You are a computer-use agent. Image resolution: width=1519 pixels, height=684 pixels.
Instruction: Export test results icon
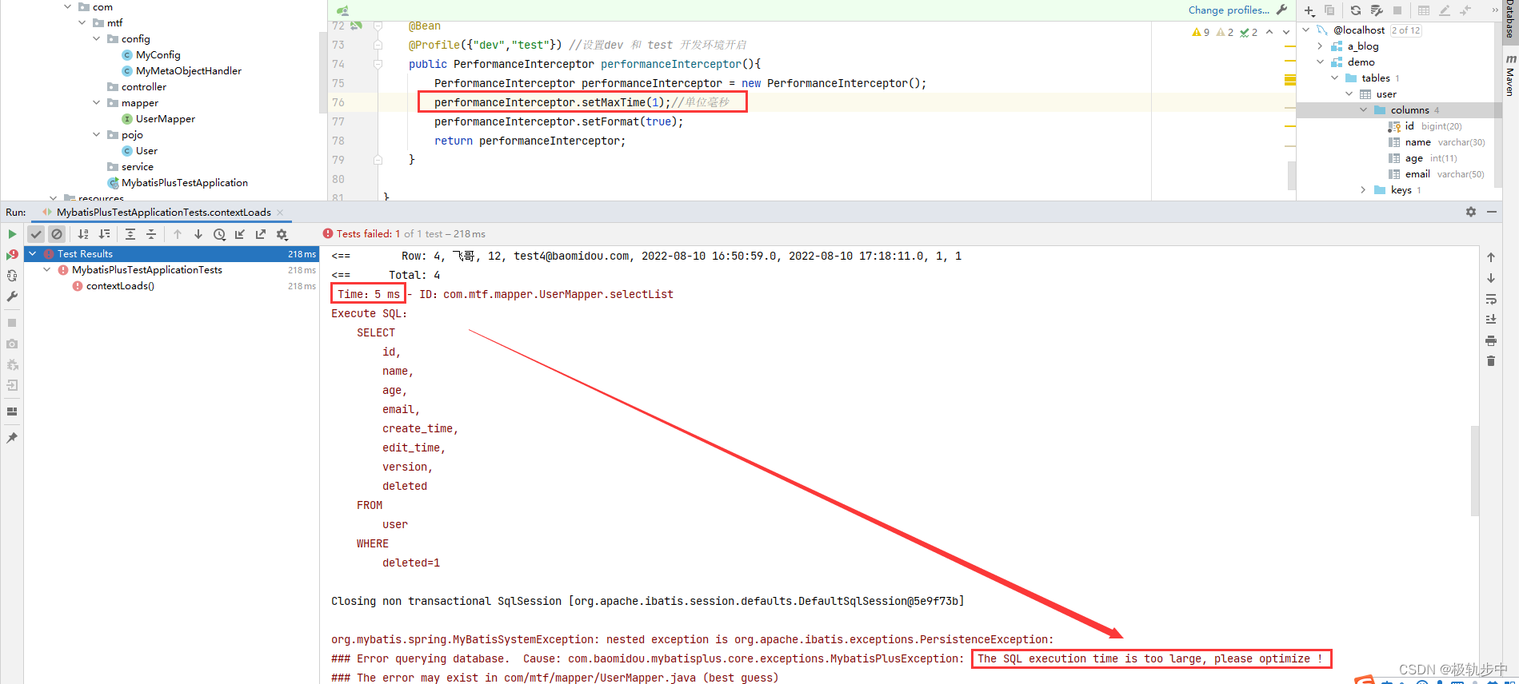pos(261,234)
